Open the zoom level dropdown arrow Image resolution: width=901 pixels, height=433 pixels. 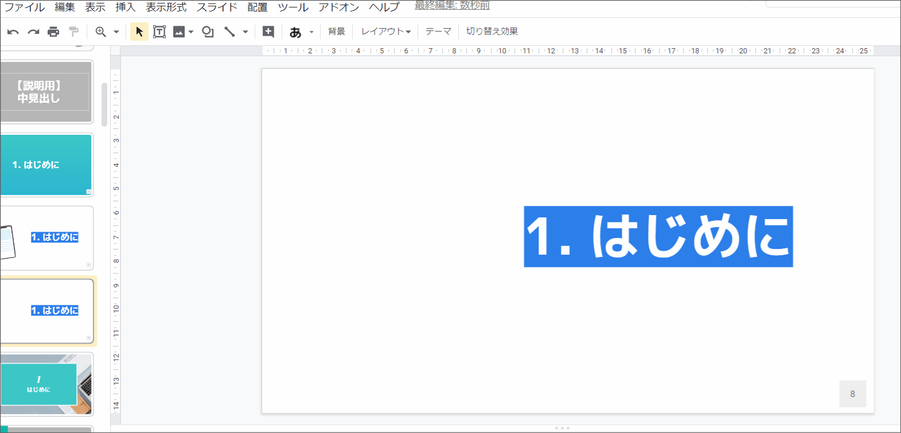point(116,32)
